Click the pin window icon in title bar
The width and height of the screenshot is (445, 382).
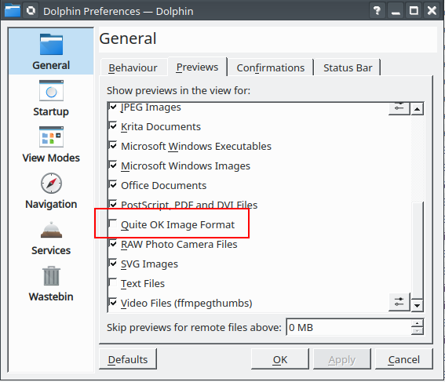31,11
